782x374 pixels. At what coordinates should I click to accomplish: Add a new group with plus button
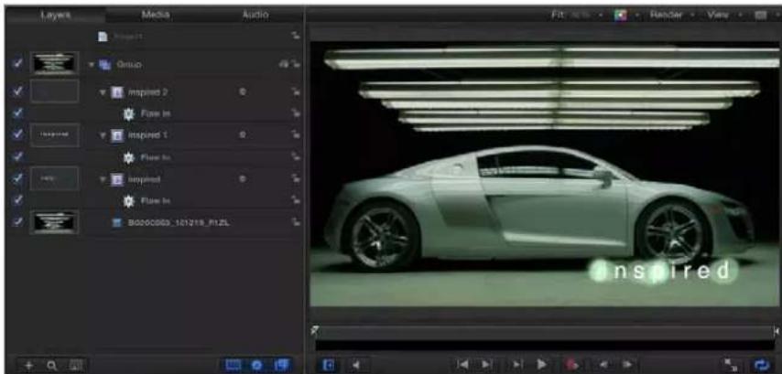coord(28,365)
